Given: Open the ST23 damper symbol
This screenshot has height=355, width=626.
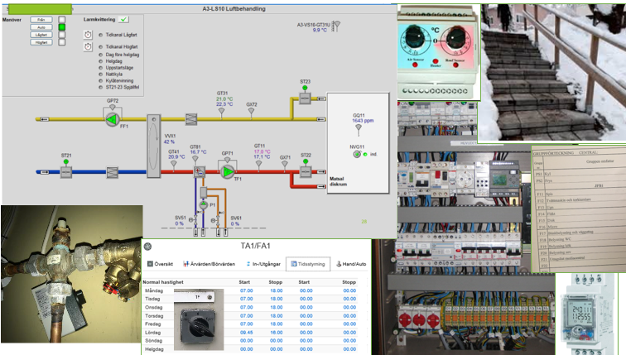Looking at the screenshot, I should [305, 98].
